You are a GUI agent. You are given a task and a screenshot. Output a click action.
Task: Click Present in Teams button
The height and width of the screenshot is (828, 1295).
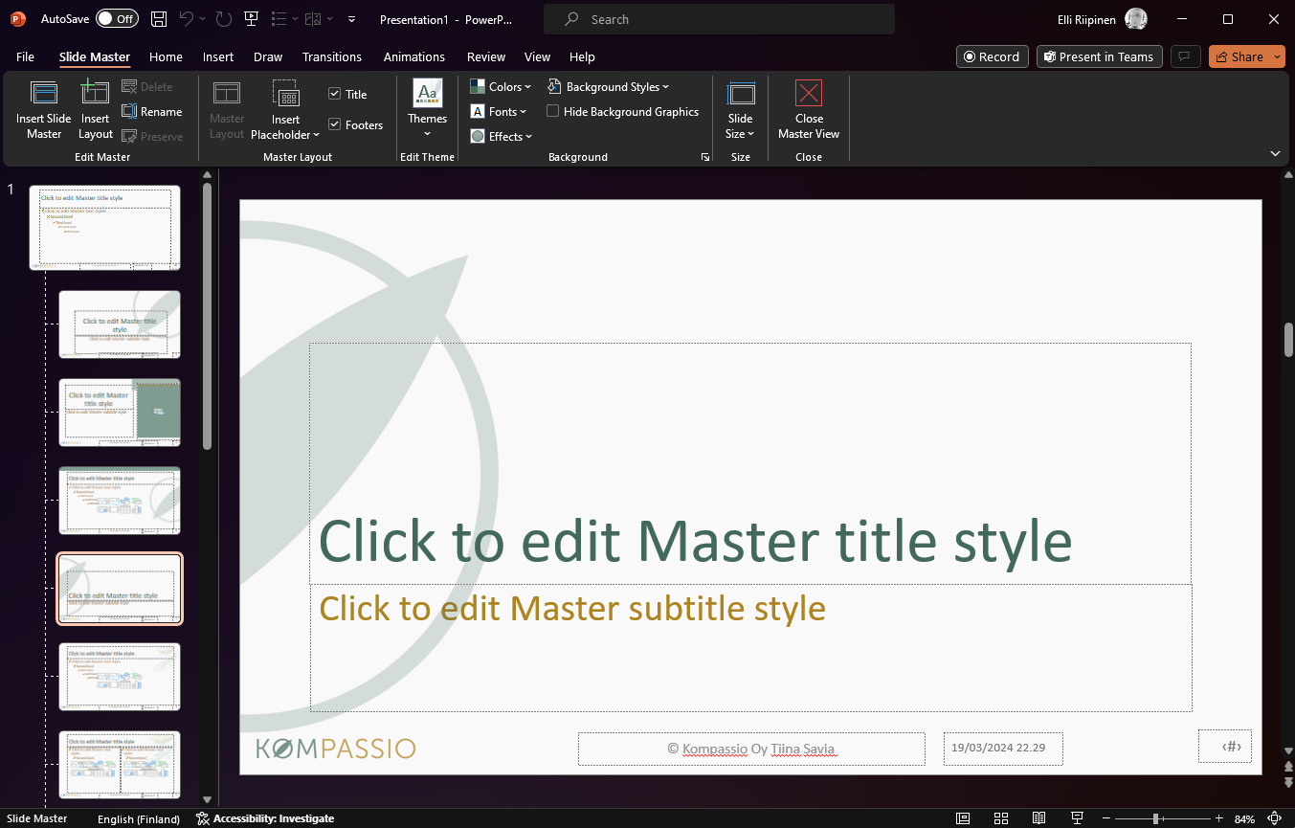tap(1100, 56)
